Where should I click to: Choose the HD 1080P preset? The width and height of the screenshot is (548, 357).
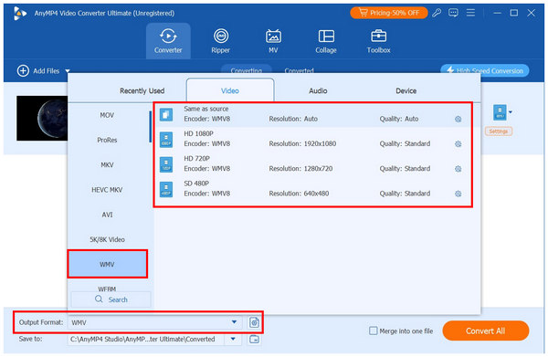(x=312, y=140)
